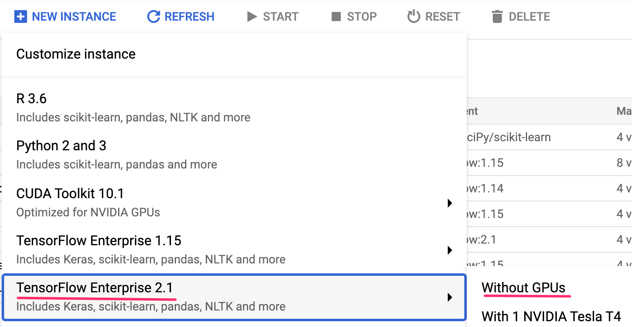Image resolution: width=632 pixels, height=327 pixels.
Task: Click the circular refresh arrow icon
Action: click(153, 16)
